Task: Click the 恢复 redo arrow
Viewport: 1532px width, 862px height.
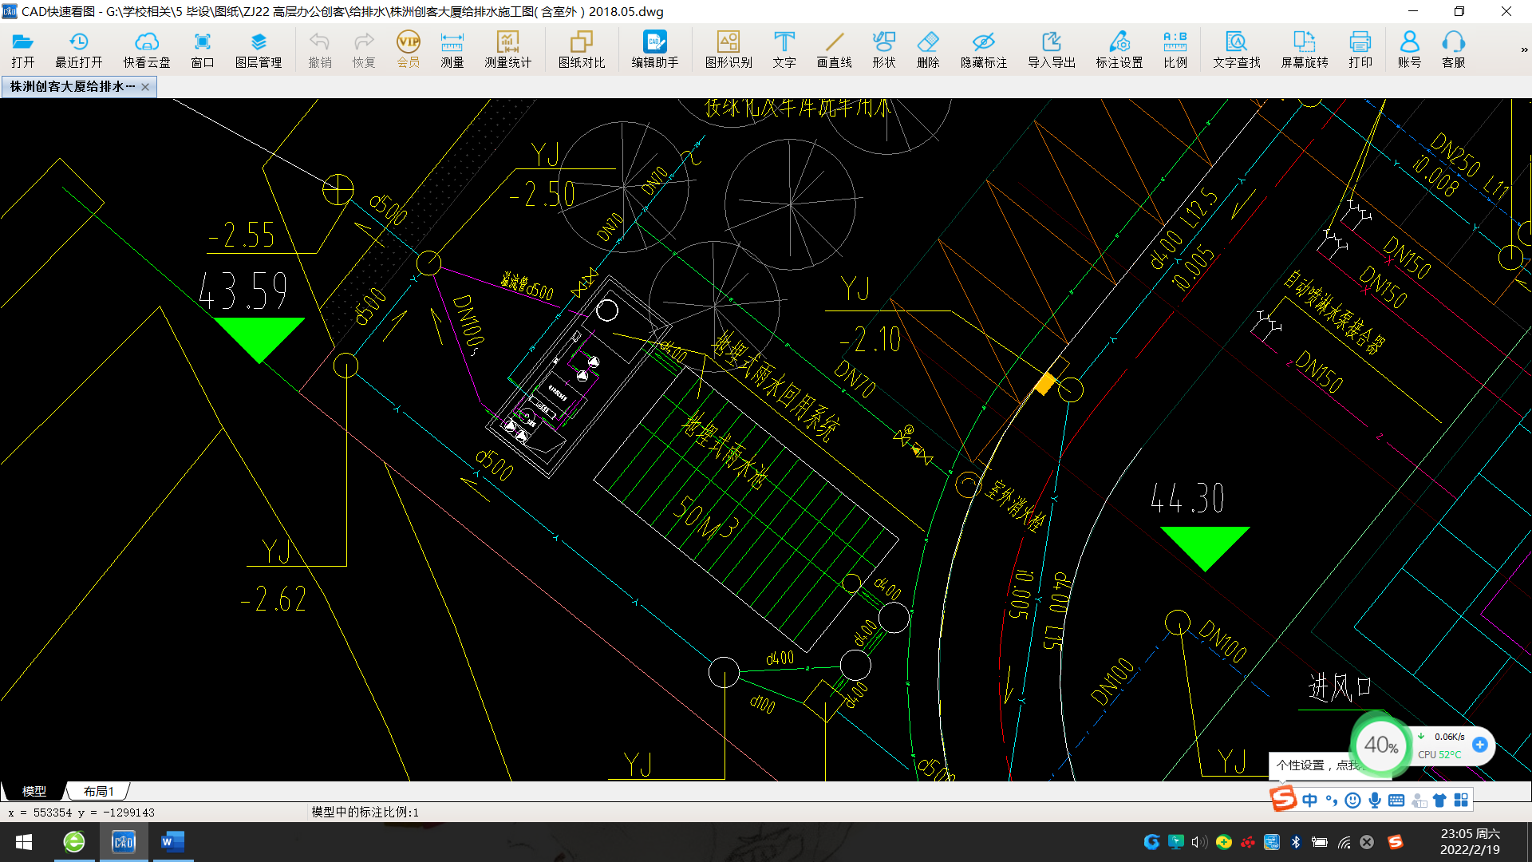Action: click(x=364, y=49)
